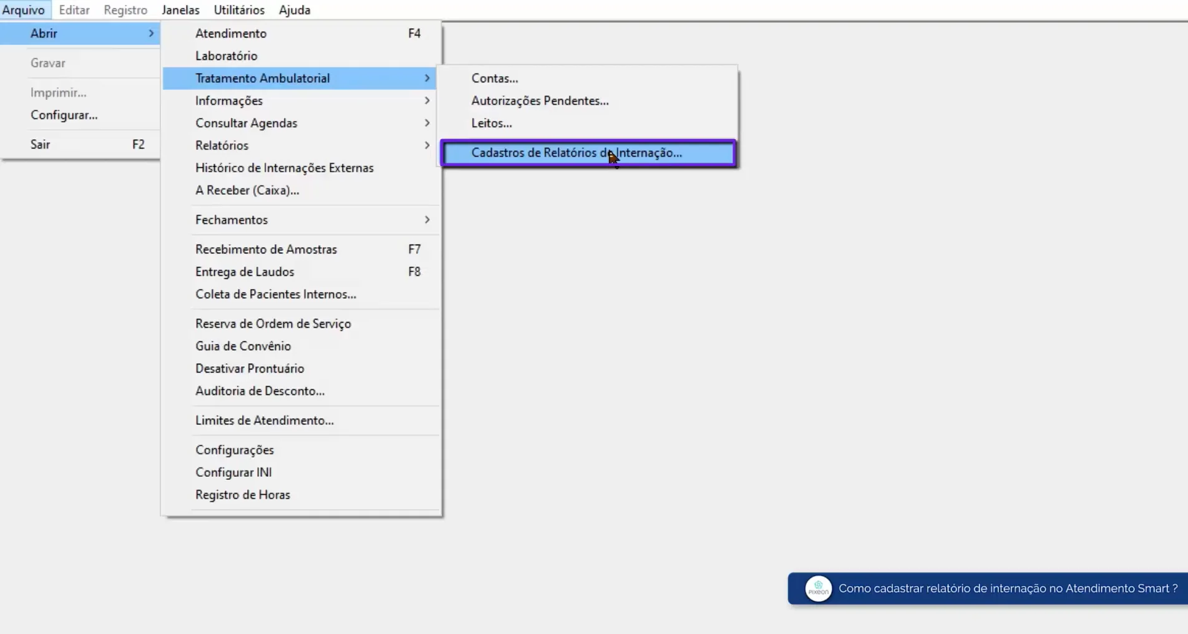Click the Pixeon logo icon in banner

coord(818,588)
